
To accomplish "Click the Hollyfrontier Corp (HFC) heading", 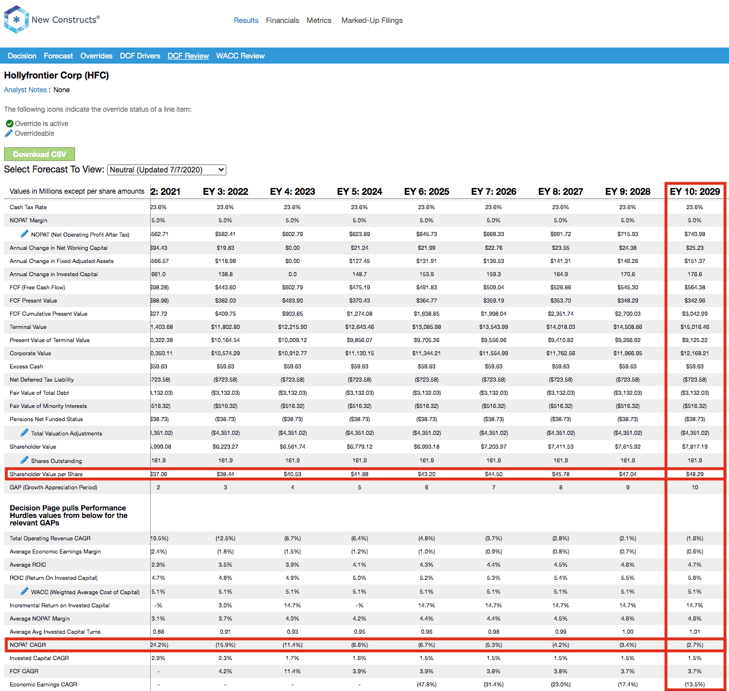I will point(56,75).
